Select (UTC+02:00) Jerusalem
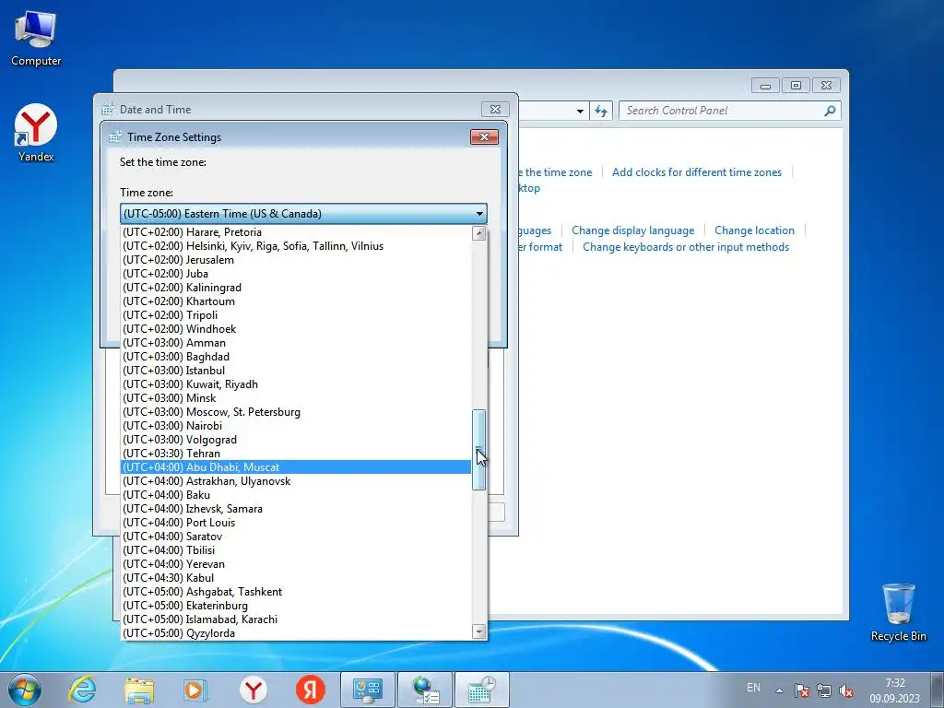 pyautogui.click(x=296, y=260)
